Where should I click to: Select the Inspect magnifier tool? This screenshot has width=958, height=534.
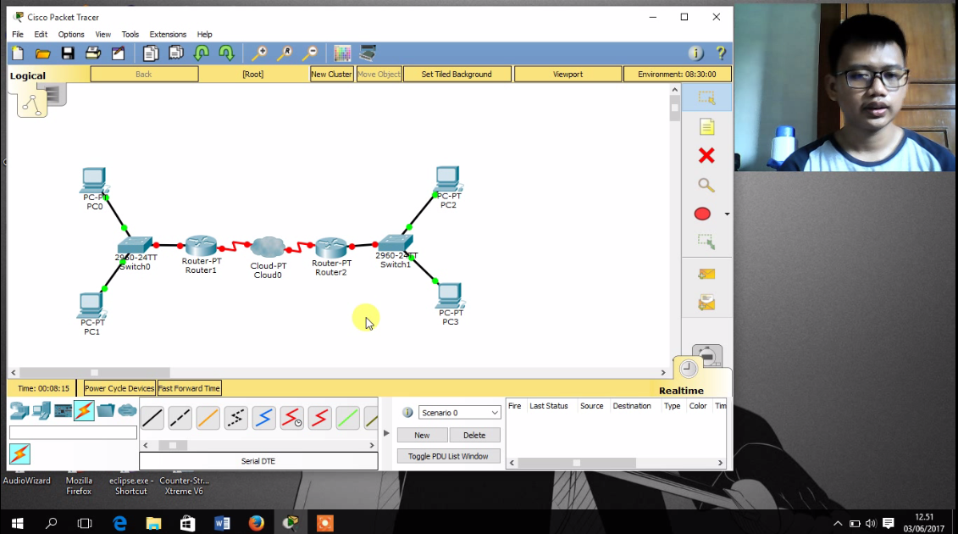707,185
